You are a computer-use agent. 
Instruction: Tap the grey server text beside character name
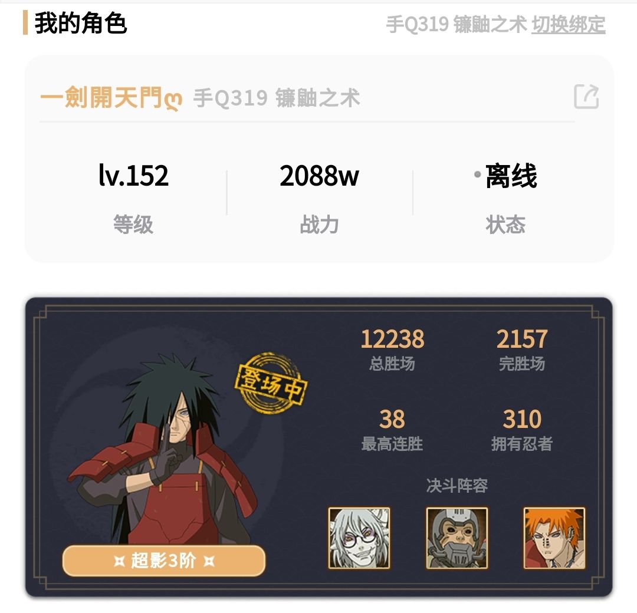(277, 98)
